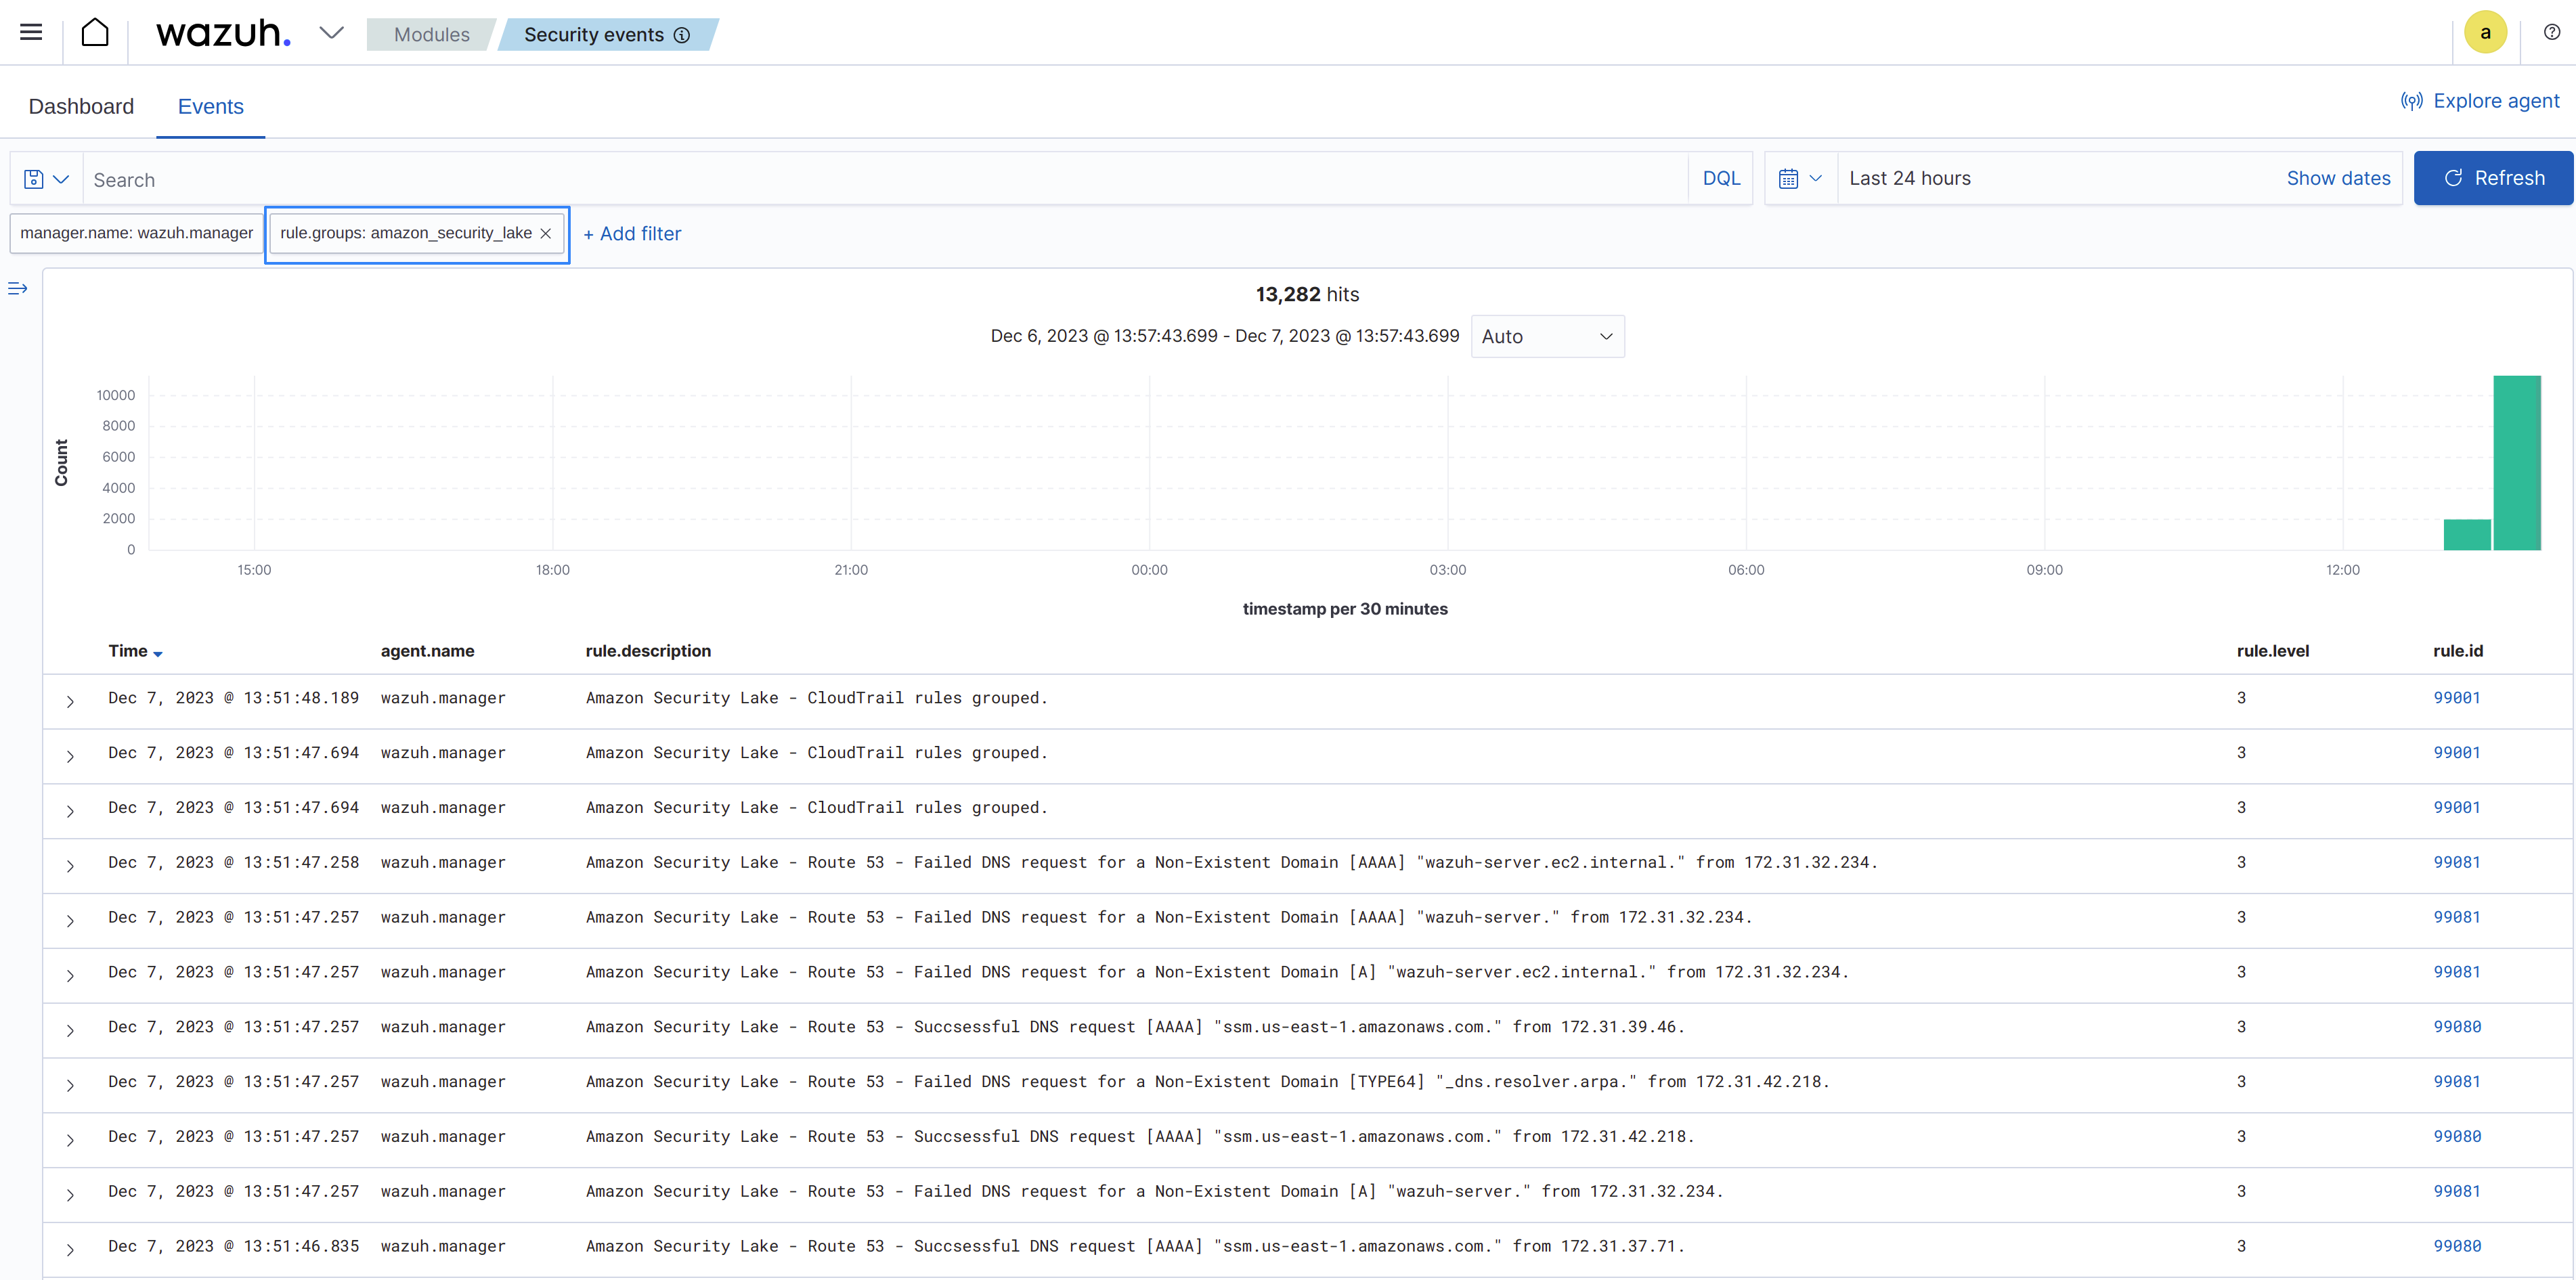This screenshot has height=1280, width=2576.
Task: Click the 13,282 hits count
Action: [x=1307, y=294]
